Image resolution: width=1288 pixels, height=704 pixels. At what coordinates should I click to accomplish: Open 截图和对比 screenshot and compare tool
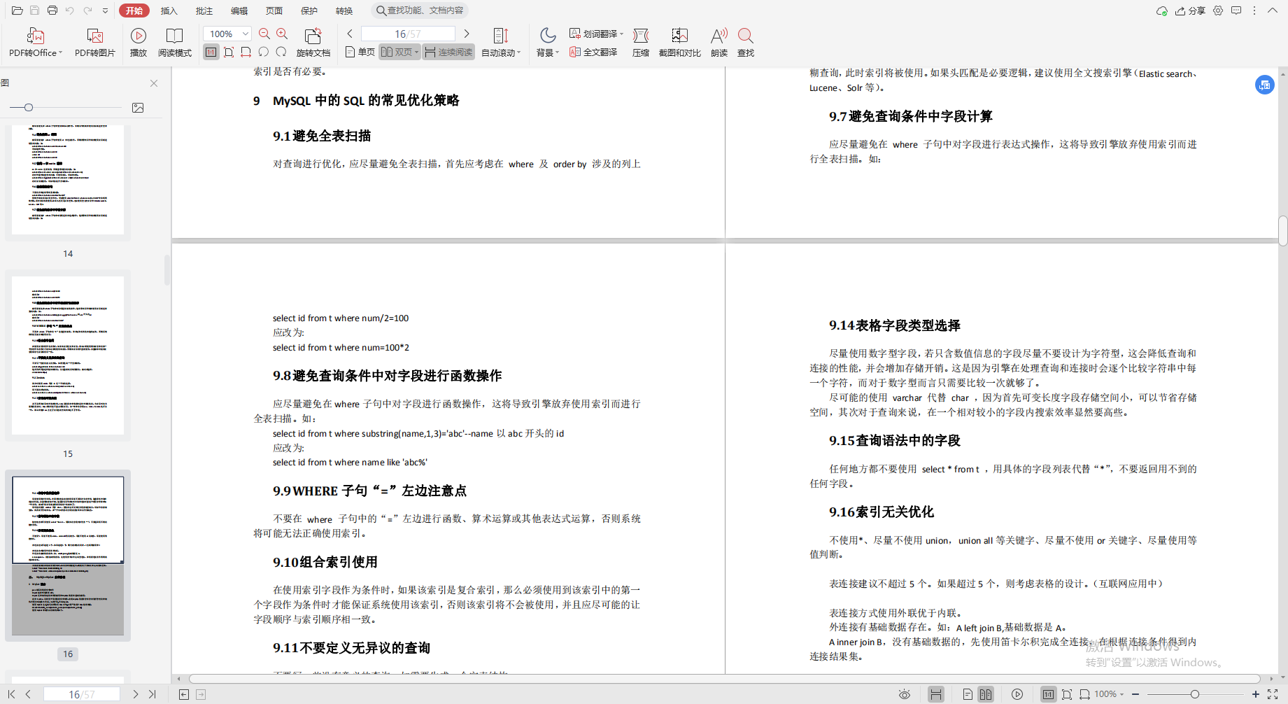679,42
